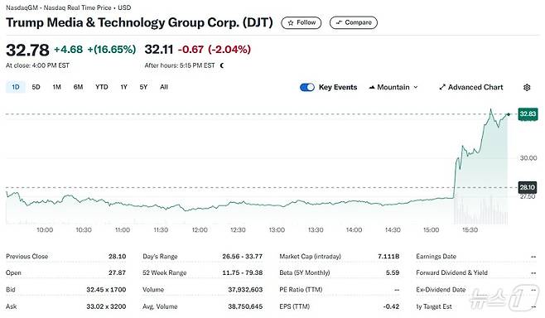Click the star icon in the Follow button
Image resolution: width=545 pixels, height=318 pixels.
pos(291,23)
